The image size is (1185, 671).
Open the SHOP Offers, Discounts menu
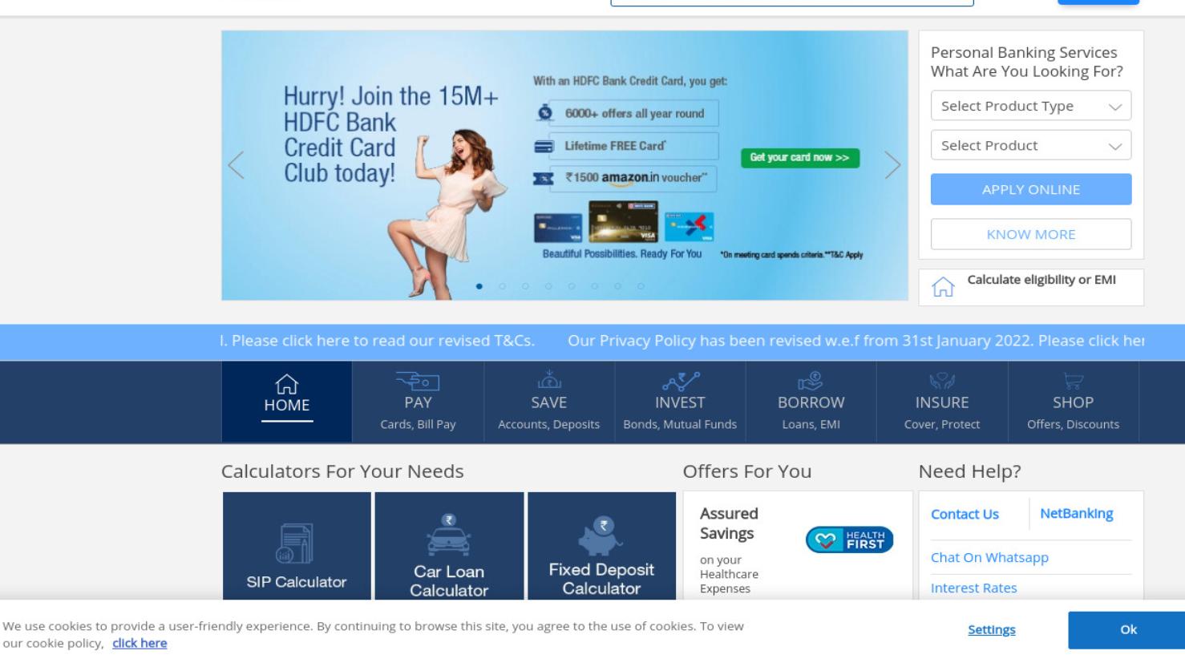(x=1073, y=402)
